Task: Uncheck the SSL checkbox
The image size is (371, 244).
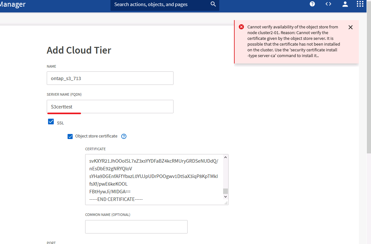Action: point(51,122)
